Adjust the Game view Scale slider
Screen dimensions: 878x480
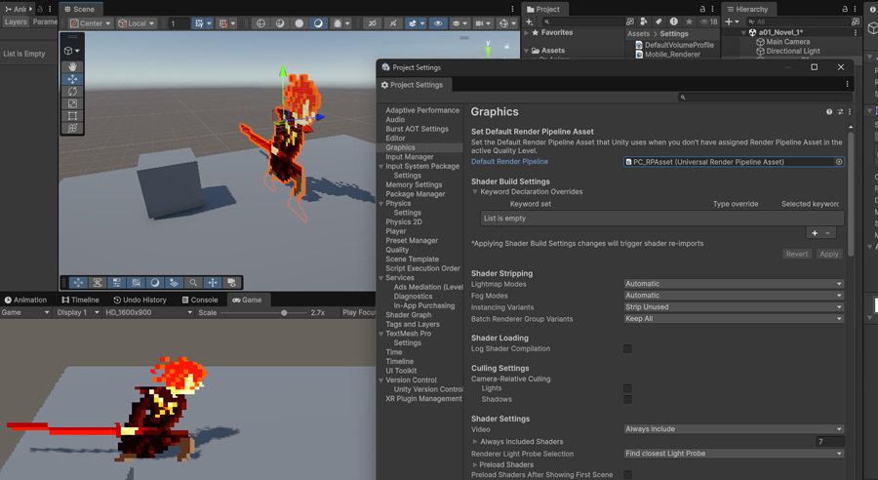coord(284,313)
